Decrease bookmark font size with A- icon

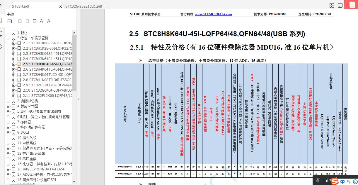tap(49, 21)
